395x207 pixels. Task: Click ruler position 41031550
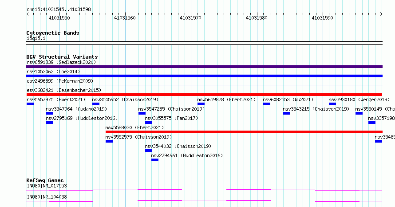point(59,18)
